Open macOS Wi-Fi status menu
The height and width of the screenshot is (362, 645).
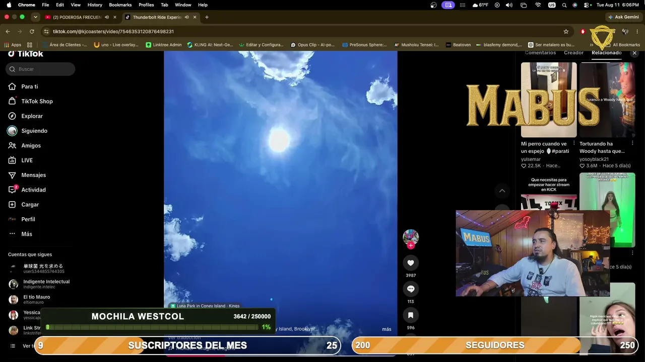coord(538,5)
